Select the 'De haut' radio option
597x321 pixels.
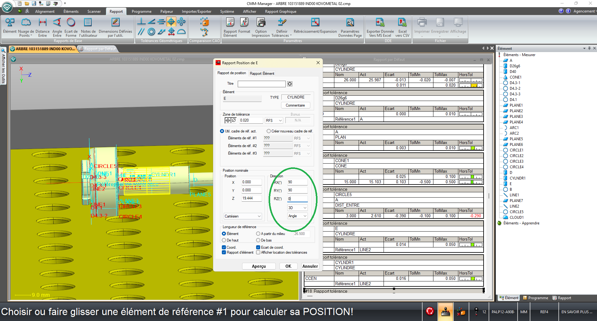pos(224,240)
